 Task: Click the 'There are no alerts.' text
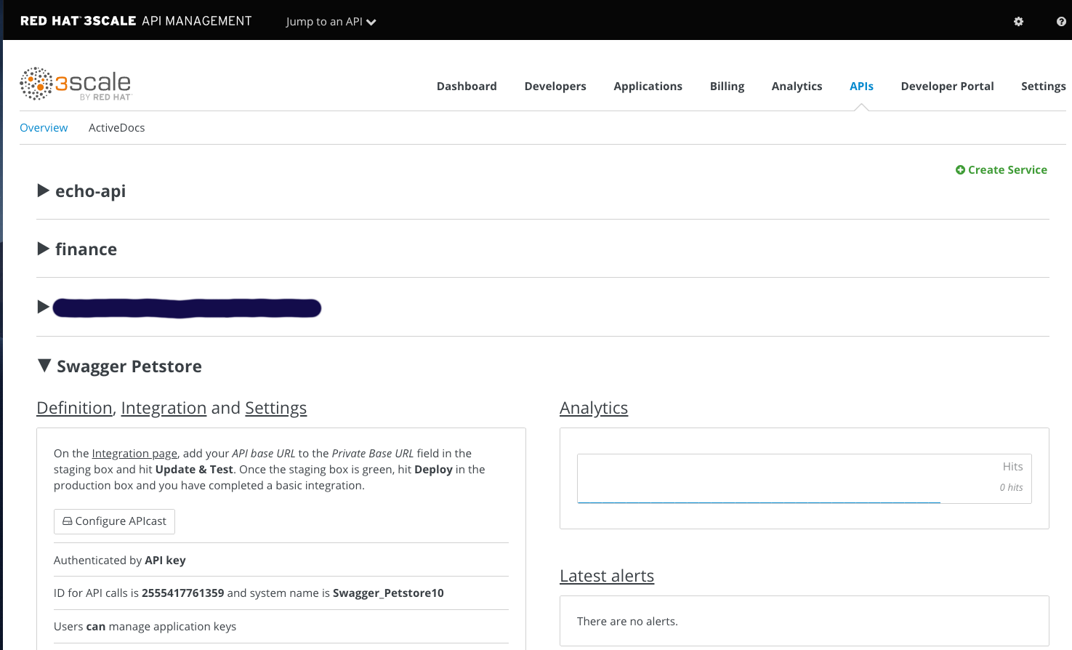pos(627,621)
